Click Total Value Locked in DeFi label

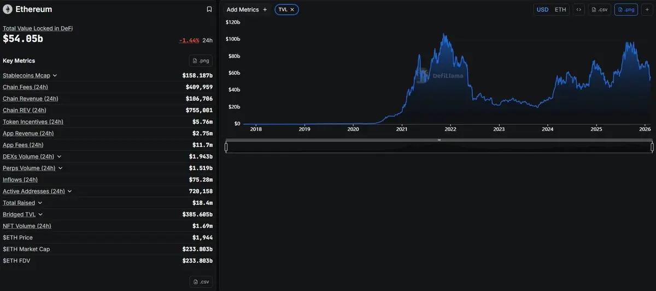(38, 28)
